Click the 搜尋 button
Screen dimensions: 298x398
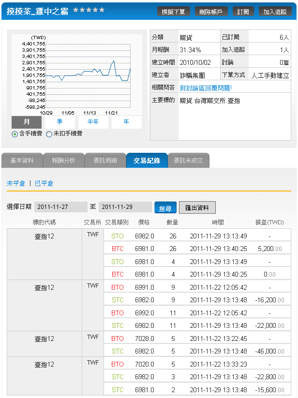click(165, 207)
